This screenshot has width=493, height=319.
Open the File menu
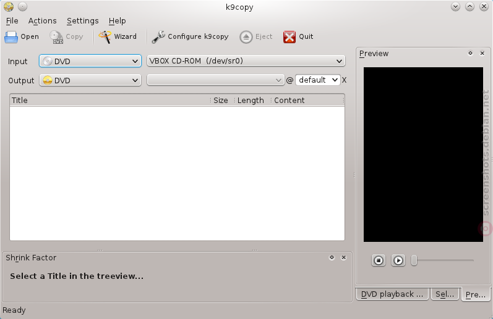pyautogui.click(x=12, y=21)
